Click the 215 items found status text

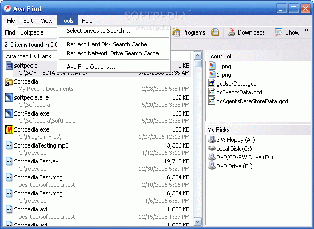point(30,44)
